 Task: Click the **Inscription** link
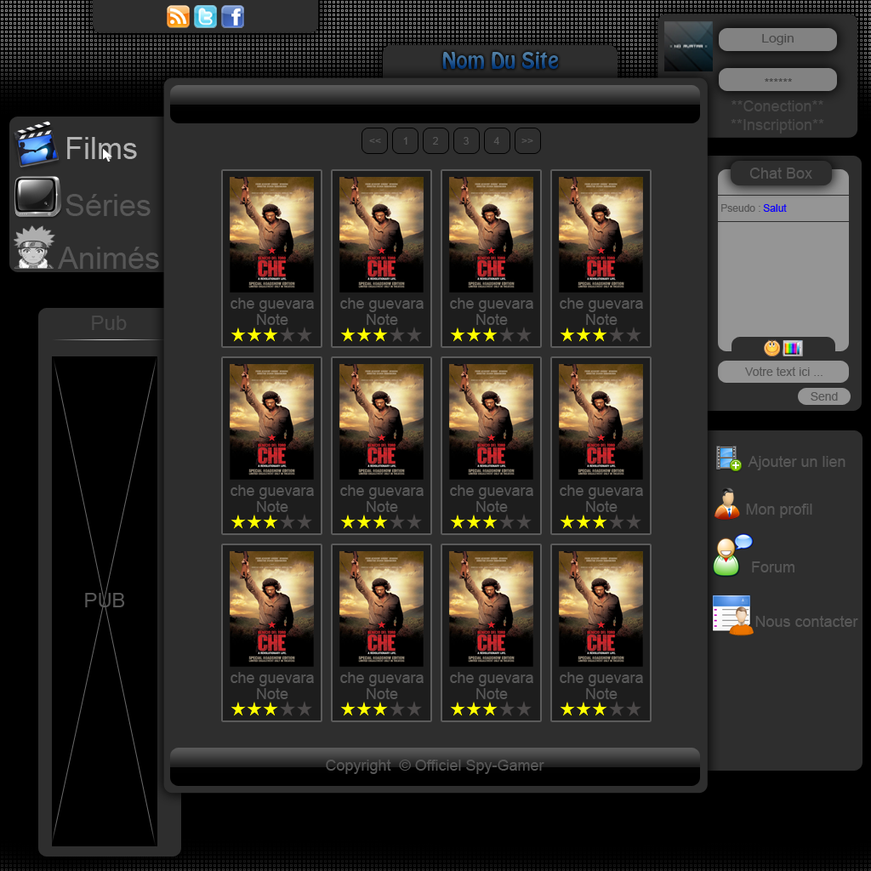[777, 125]
